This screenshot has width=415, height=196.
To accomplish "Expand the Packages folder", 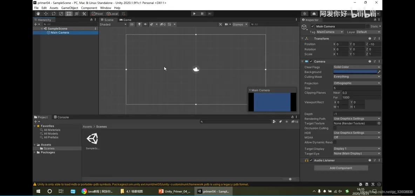I will tap(35, 152).
